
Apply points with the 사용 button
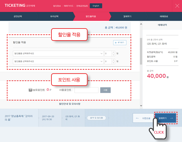point(105,90)
